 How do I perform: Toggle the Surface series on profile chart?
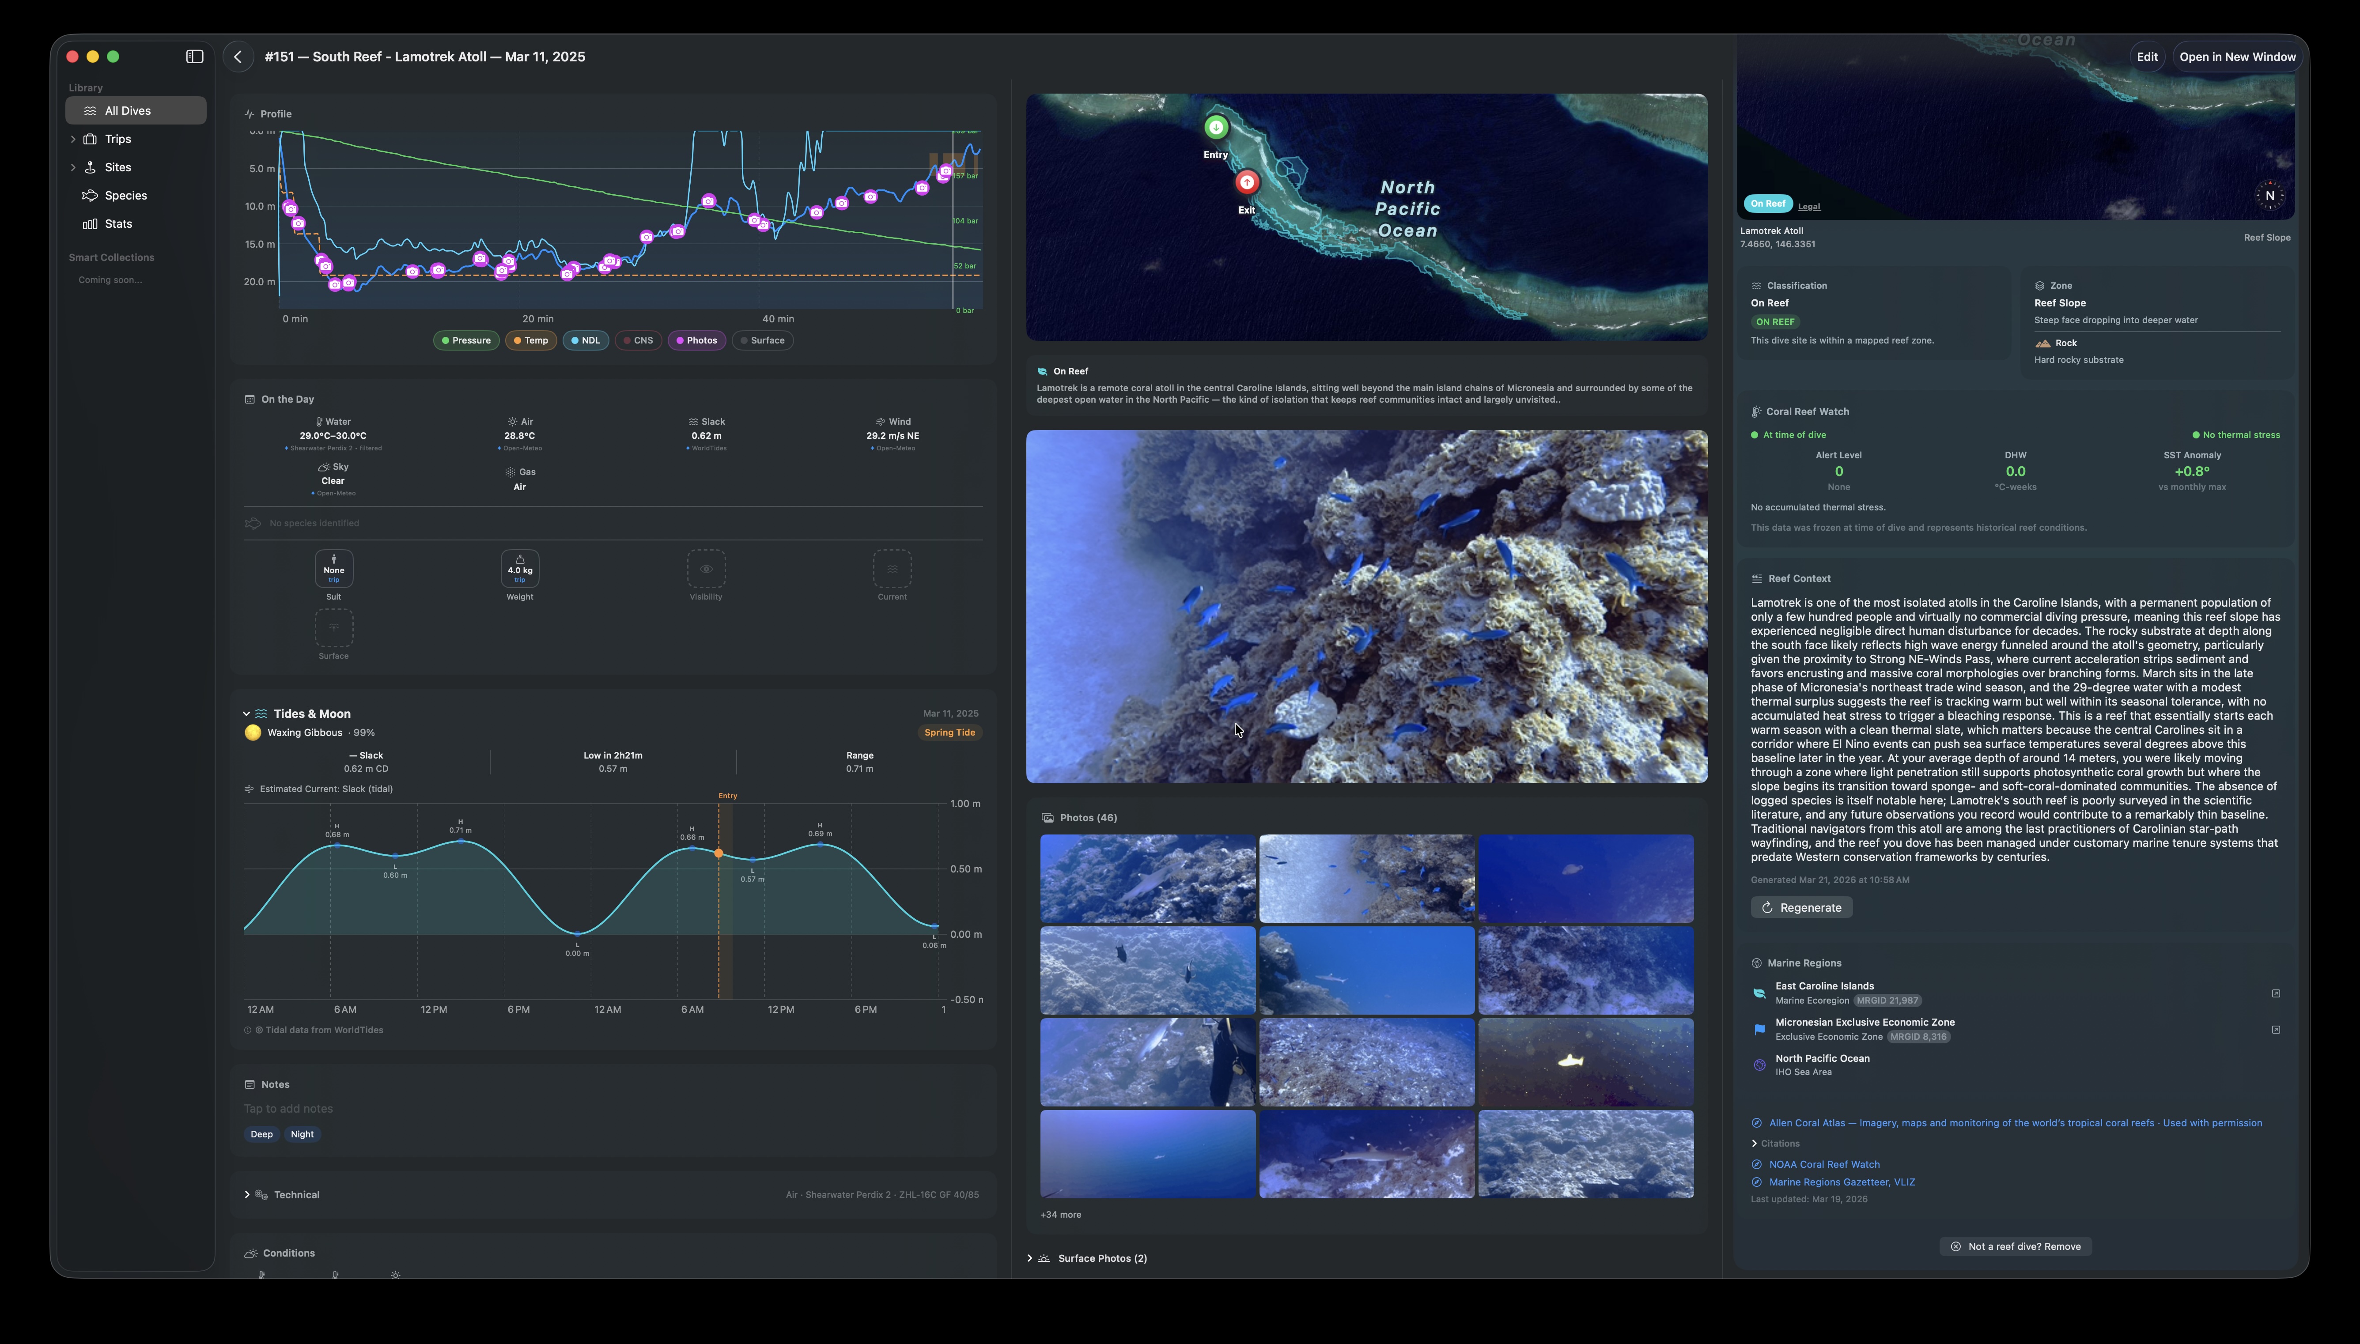tap(762, 340)
